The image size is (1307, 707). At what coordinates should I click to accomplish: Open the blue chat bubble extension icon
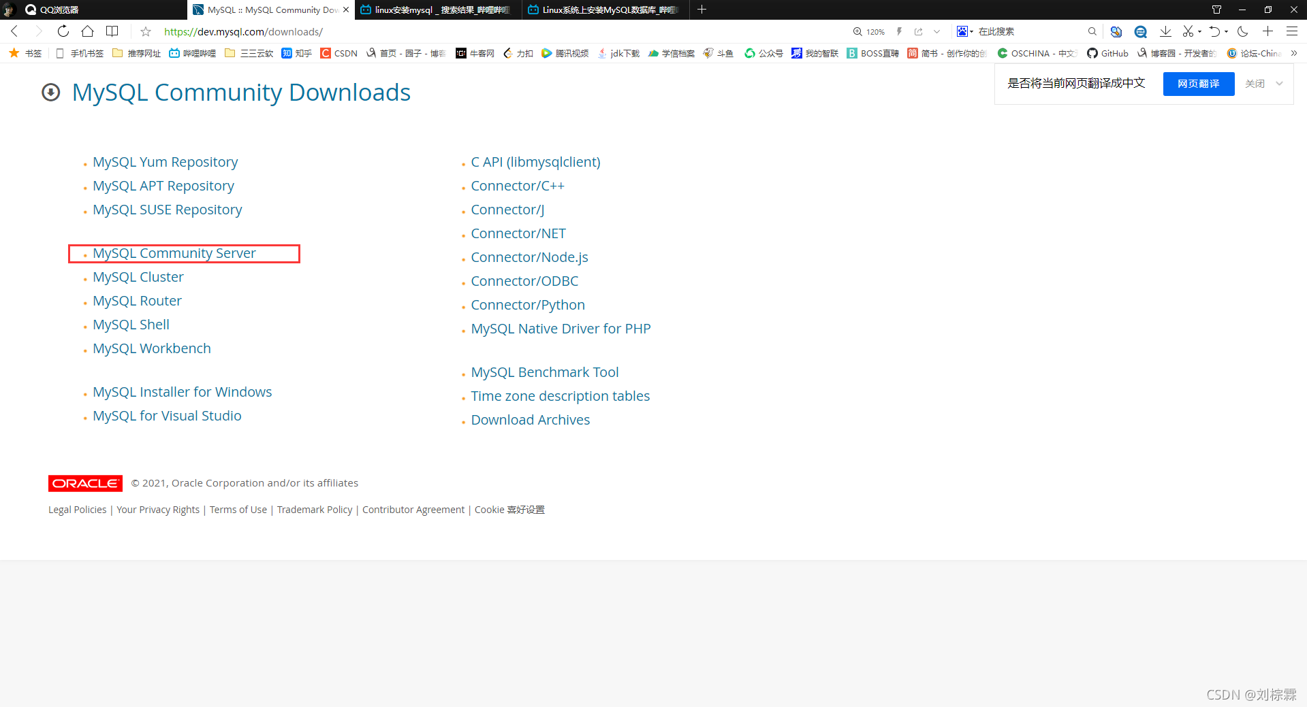tap(1141, 31)
